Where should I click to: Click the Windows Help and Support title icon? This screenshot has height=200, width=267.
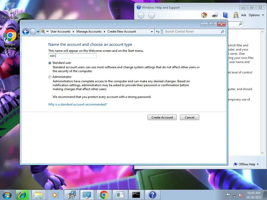(139, 7)
